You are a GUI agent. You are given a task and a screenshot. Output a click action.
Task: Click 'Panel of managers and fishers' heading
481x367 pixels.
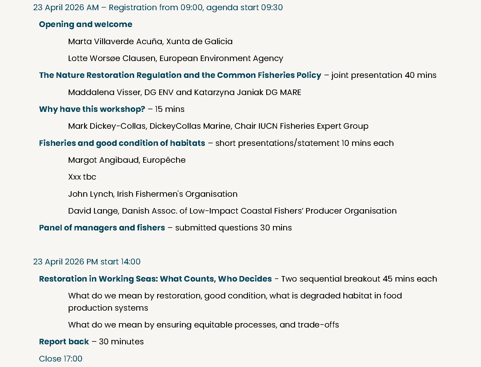102,228
